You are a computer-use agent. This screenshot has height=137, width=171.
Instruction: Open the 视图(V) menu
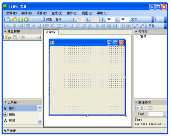pyautogui.click(x=87, y=13)
